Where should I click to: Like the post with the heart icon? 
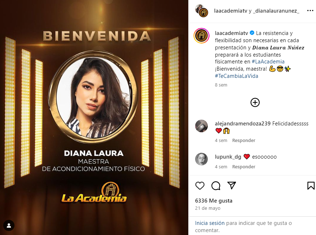(200, 186)
